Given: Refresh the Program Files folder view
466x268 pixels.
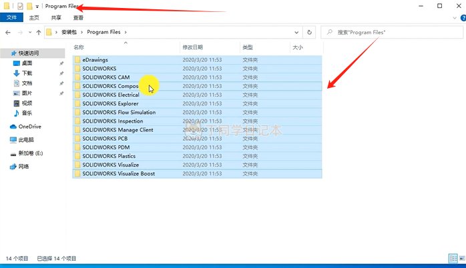Looking at the screenshot, I should [x=309, y=32].
